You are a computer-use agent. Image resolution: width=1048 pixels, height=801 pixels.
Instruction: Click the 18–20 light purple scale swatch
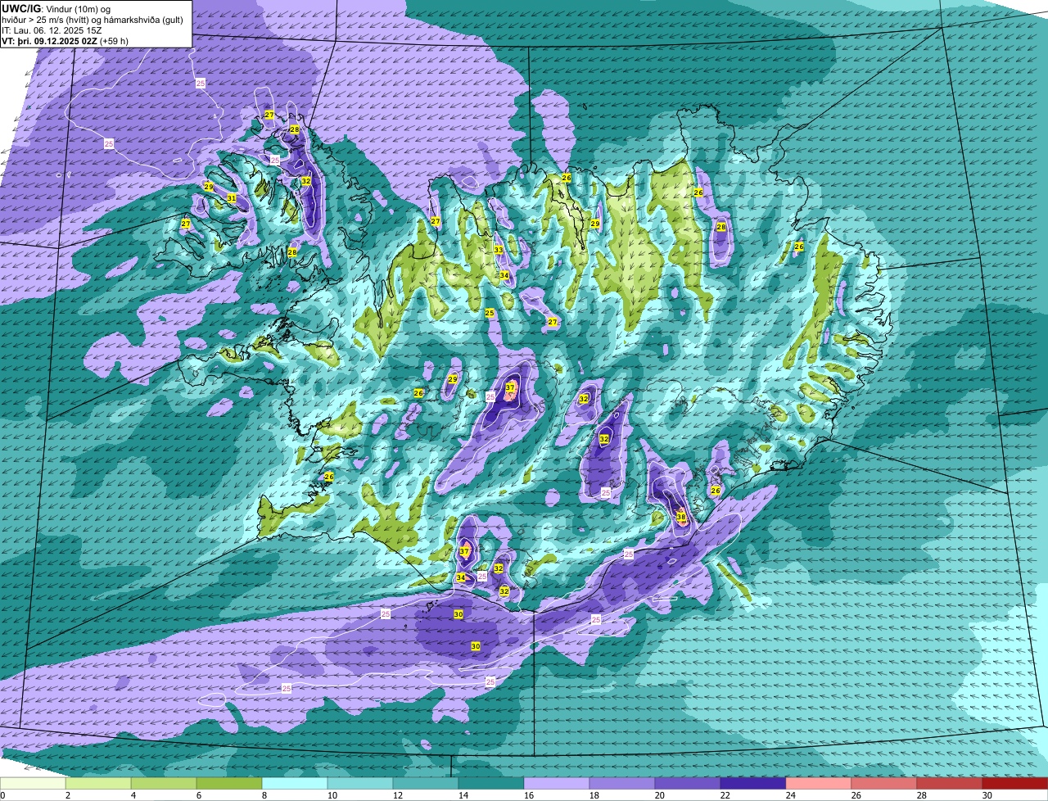click(622, 783)
